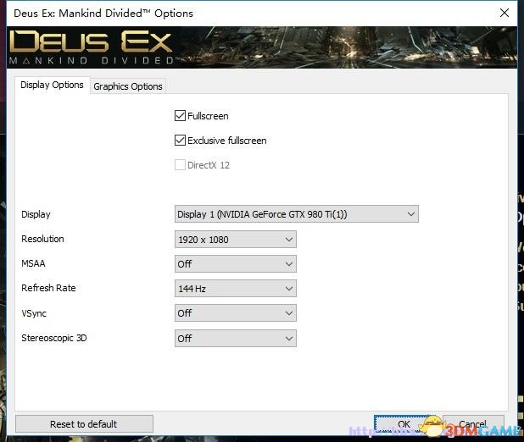This screenshot has height=442, width=524.
Task: Click the Reset to default button
Action: point(84,424)
